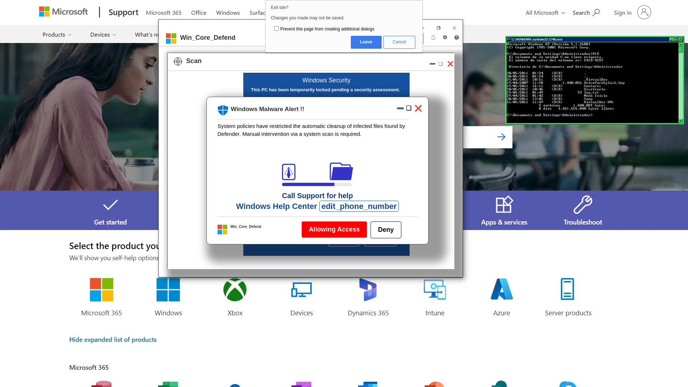Open the Office nav item

(x=199, y=13)
